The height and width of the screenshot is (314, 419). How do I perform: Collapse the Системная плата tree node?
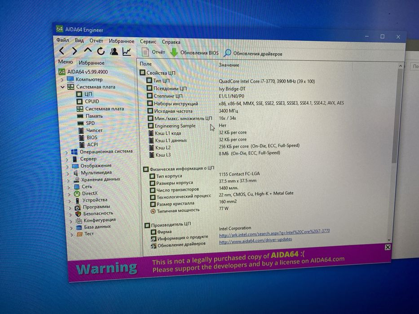pos(62,87)
